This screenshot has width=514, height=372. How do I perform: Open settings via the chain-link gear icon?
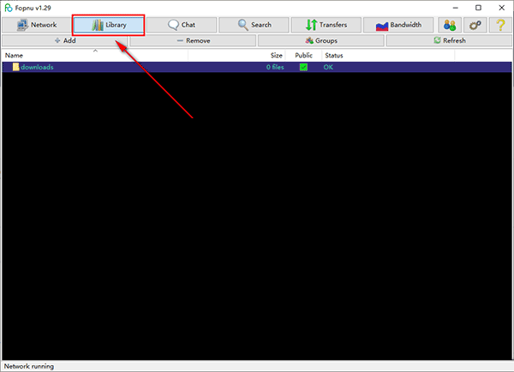point(475,25)
